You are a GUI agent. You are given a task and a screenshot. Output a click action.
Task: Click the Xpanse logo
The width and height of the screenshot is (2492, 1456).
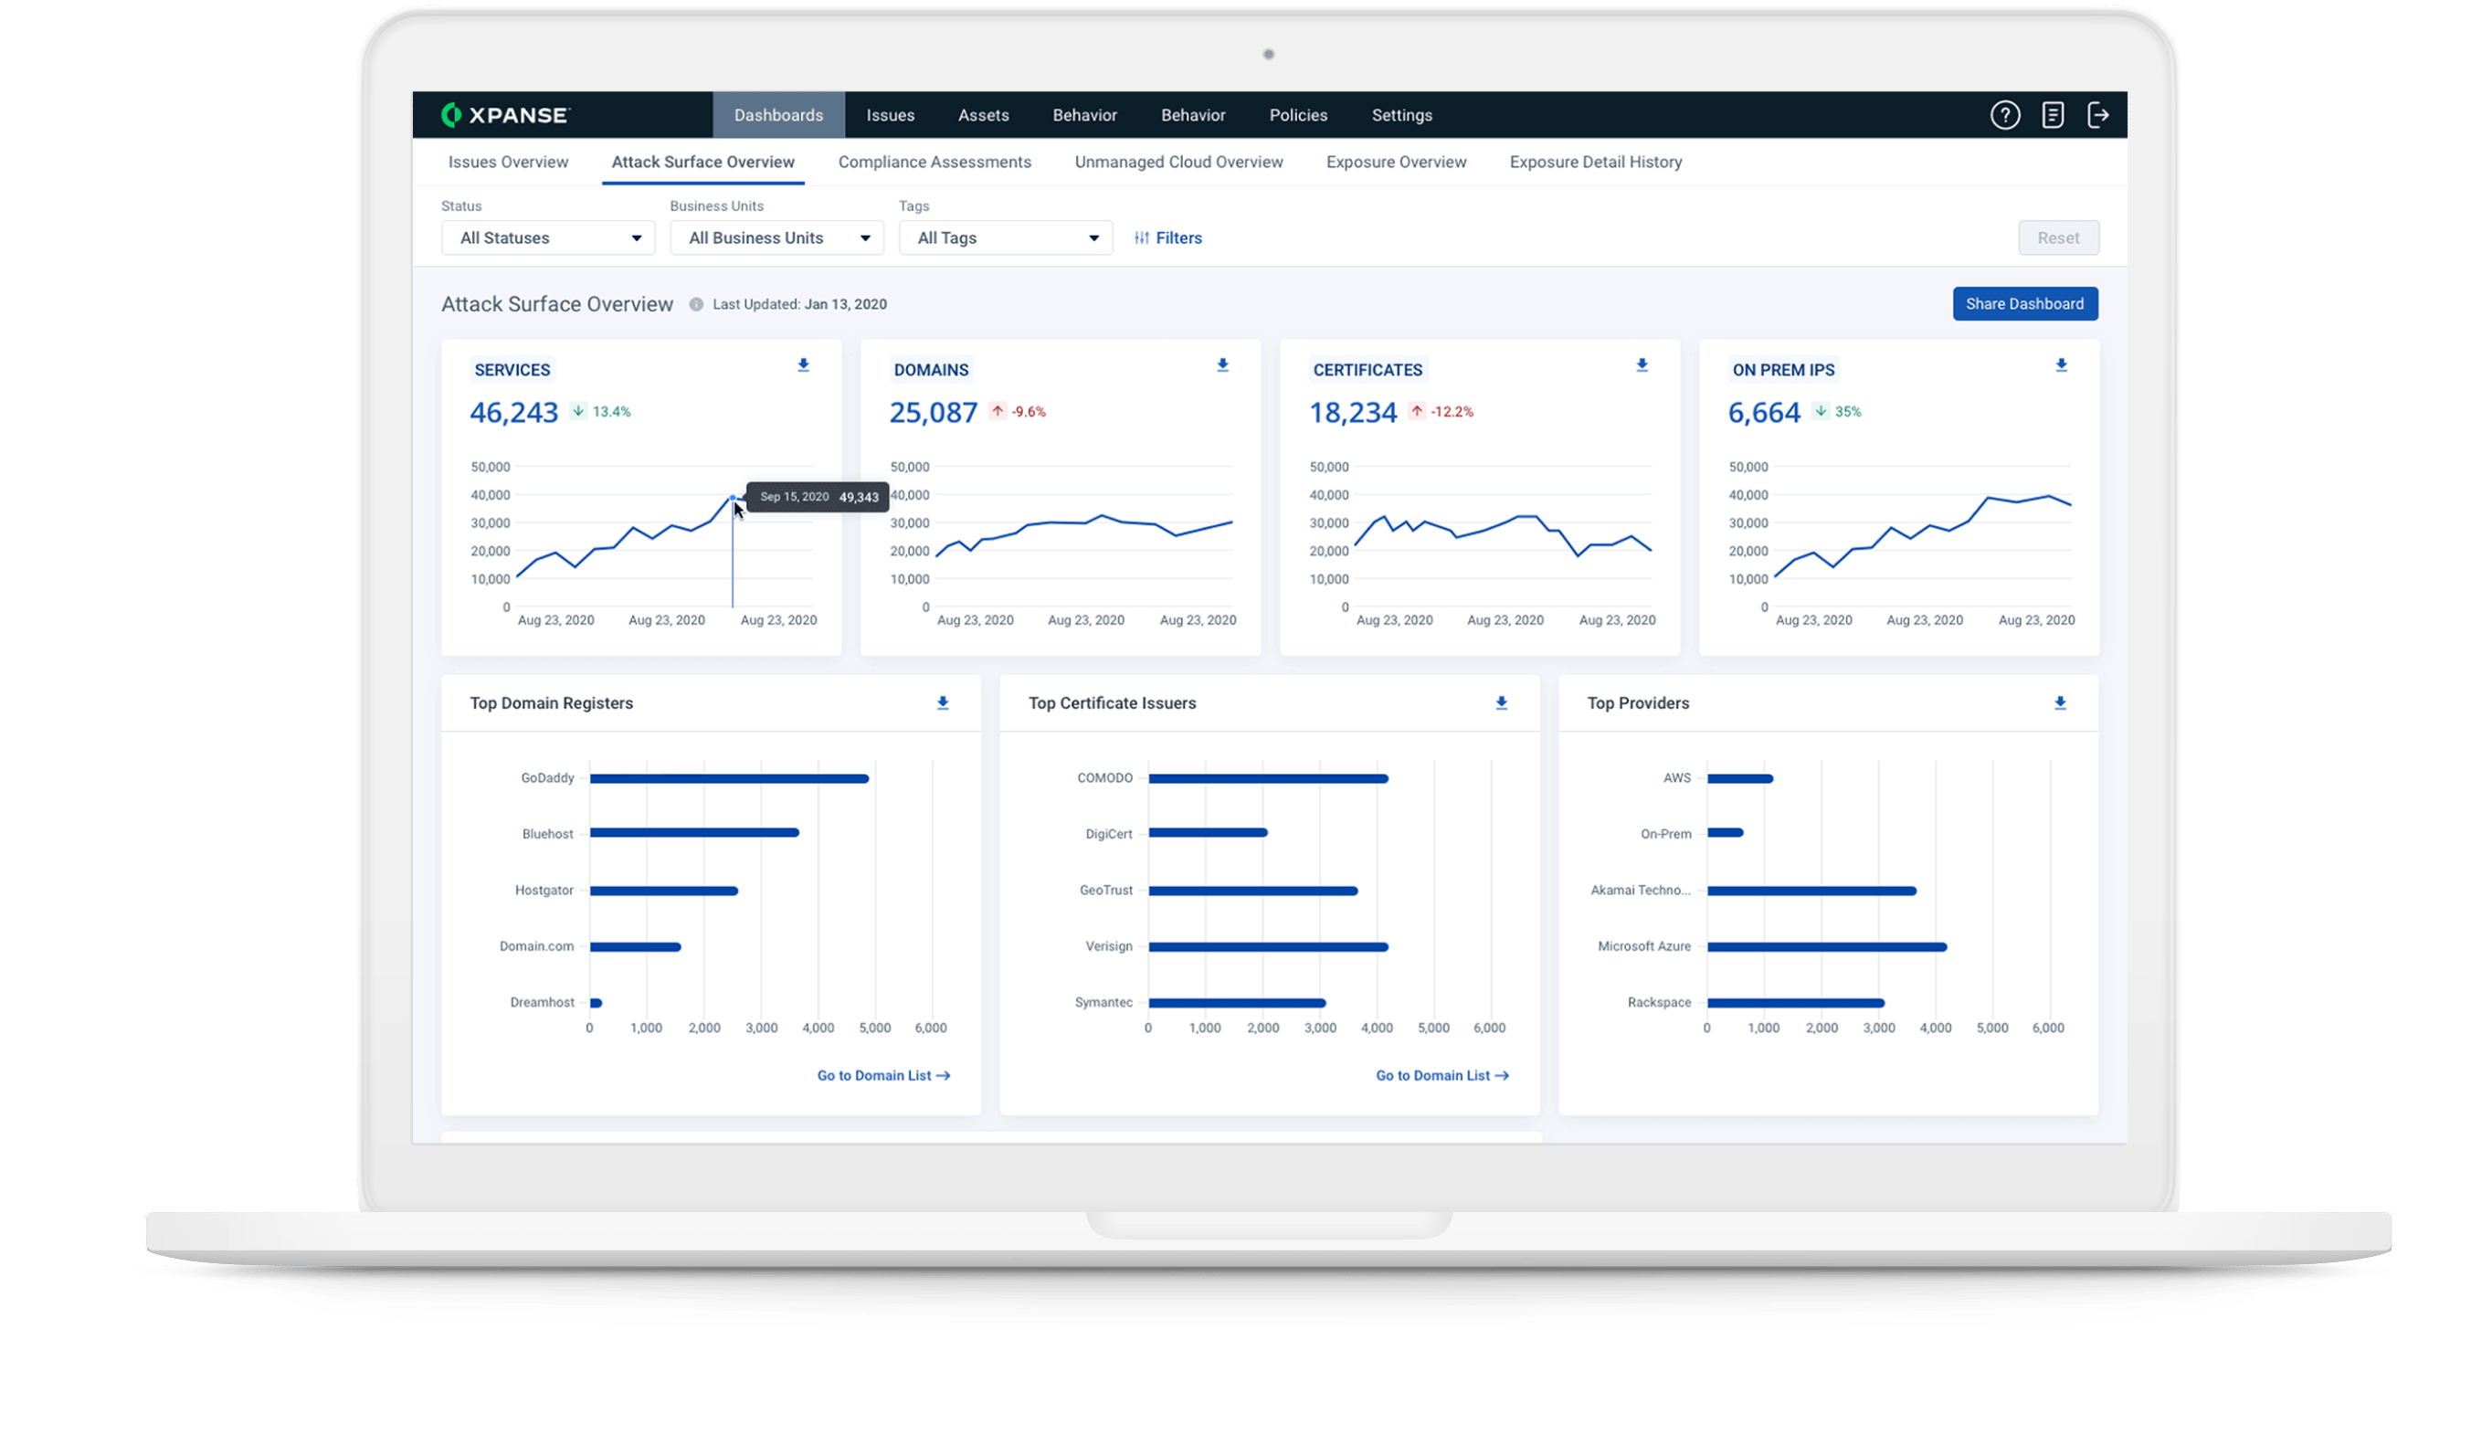click(x=506, y=115)
